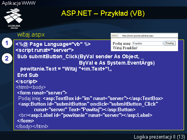
Task: Click the 'End Sub' line
Action: (x=28, y=75)
